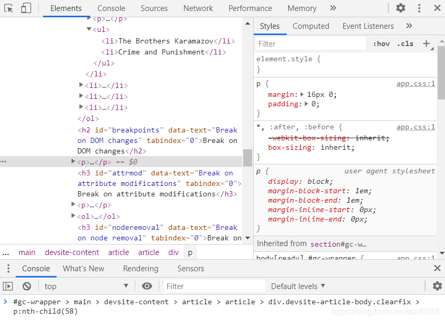
Task: Select p in the breadcrumb trail
Action: pyautogui.click(x=190, y=252)
